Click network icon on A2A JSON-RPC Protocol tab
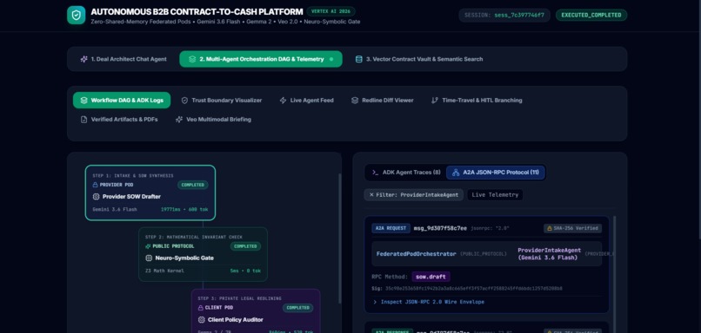Image resolution: width=701 pixels, height=333 pixels. pos(456,172)
